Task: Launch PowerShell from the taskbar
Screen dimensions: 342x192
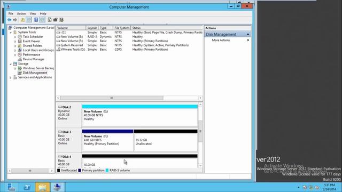Action: (x=27, y=187)
